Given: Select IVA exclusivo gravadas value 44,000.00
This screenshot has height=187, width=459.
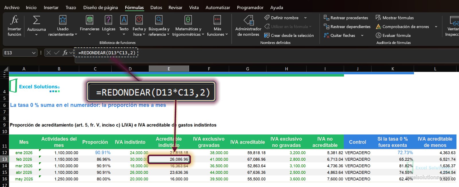Looking at the screenshot, I should (209, 172).
